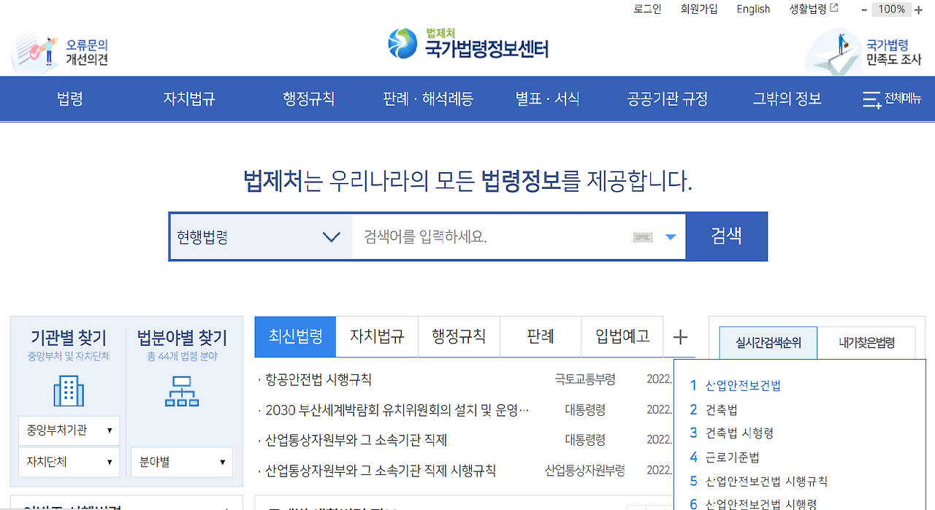Open the 중앙부처기관 dropdown
The height and width of the screenshot is (510, 935).
(x=69, y=430)
